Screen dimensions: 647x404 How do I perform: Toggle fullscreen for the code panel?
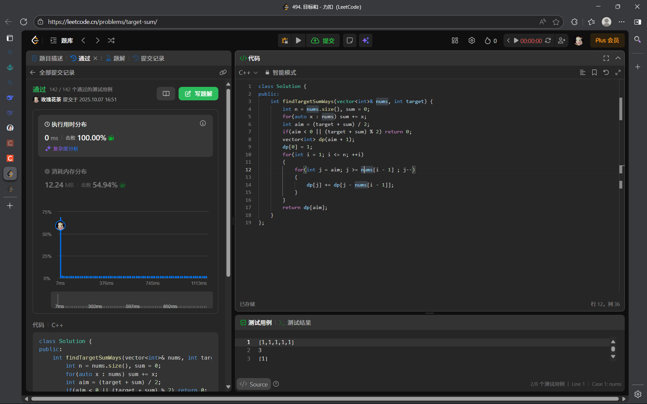606,58
